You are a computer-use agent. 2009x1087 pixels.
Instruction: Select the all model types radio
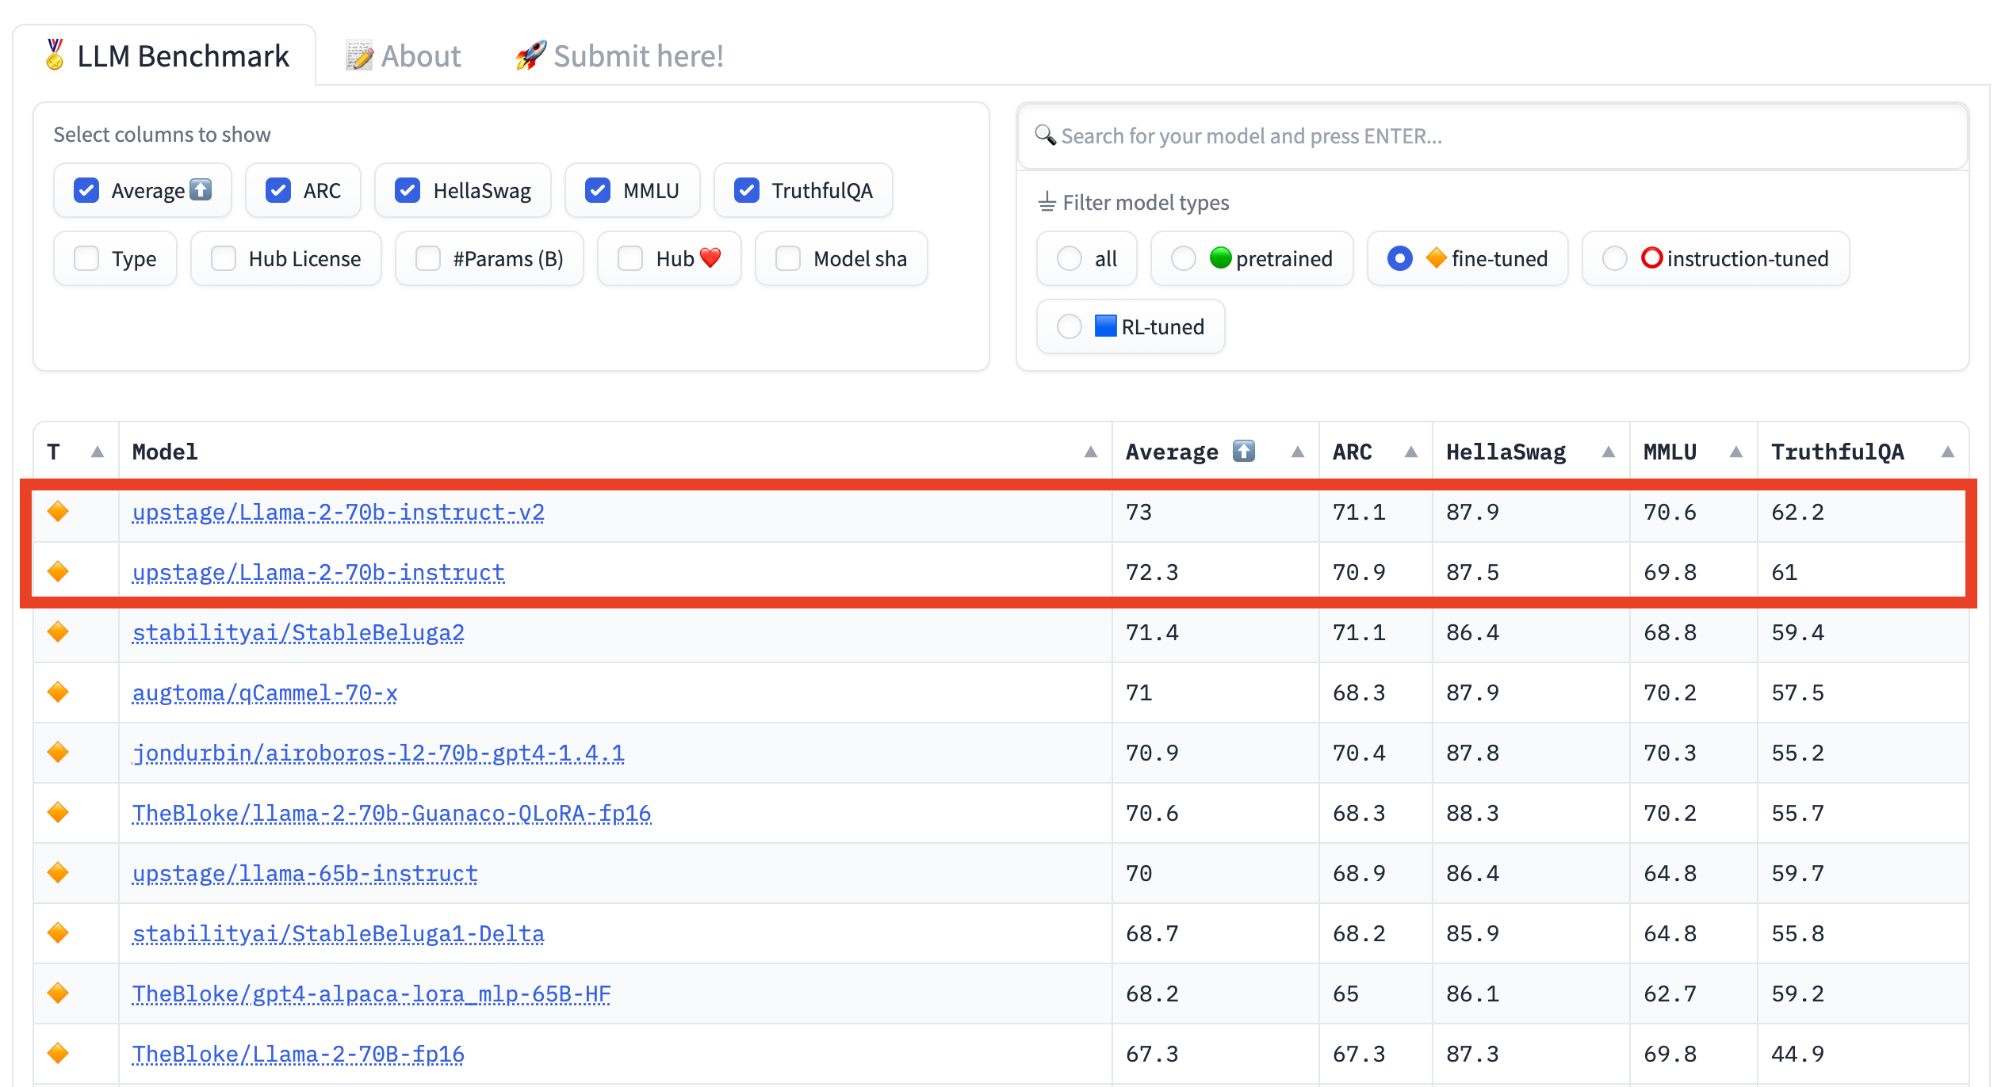click(1070, 258)
